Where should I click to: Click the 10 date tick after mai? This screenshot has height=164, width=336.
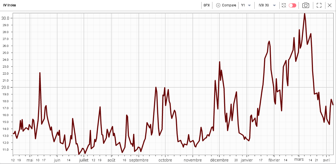[x=37, y=160]
